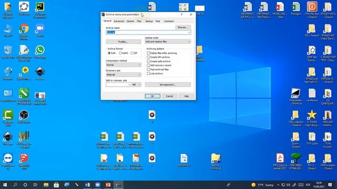
Task: Click the Windows Start button
Action: coord(5,185)
